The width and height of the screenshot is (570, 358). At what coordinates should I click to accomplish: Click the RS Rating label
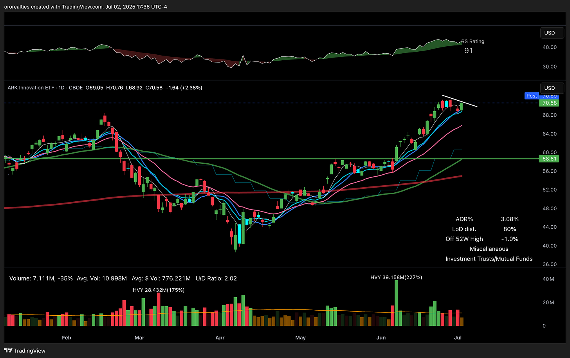473,41
